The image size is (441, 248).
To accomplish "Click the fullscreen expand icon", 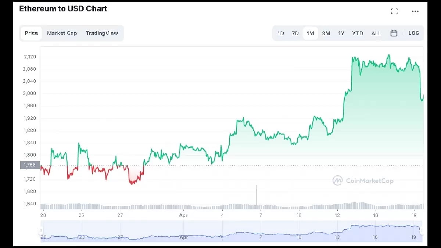I will (394, 11).
